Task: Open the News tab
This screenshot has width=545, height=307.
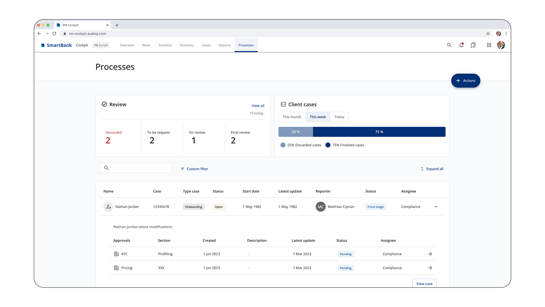Action: (x=146, y=45)
